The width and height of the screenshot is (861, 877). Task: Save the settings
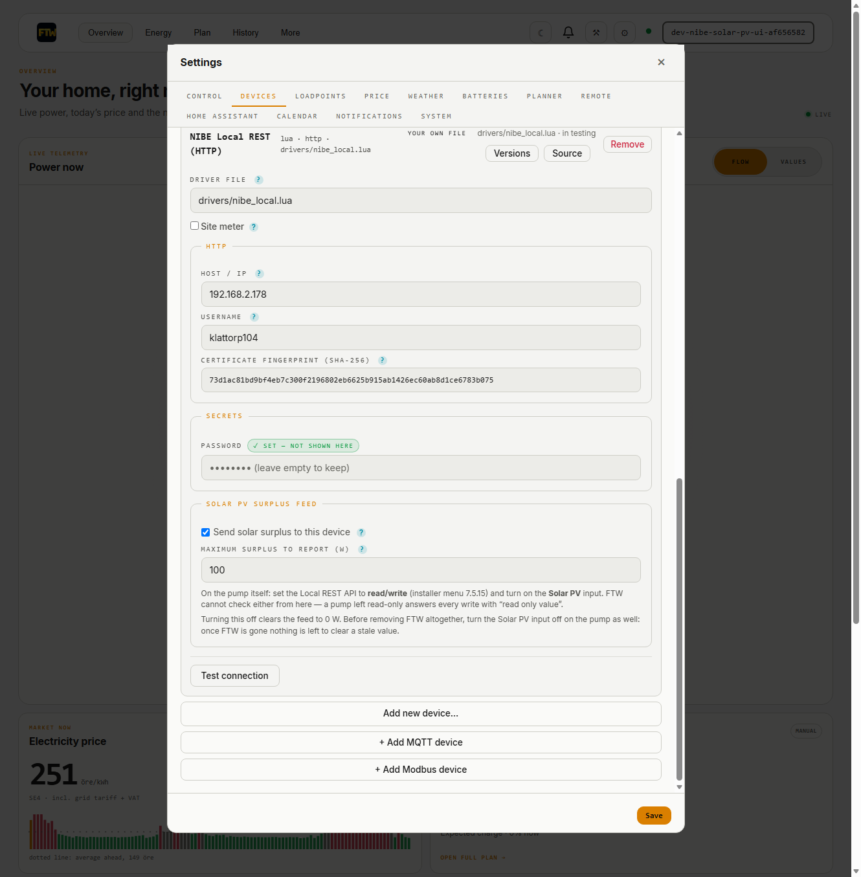[x=654, y=816]
